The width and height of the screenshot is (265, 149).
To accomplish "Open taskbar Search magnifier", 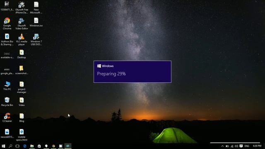I will pos(10,146).
